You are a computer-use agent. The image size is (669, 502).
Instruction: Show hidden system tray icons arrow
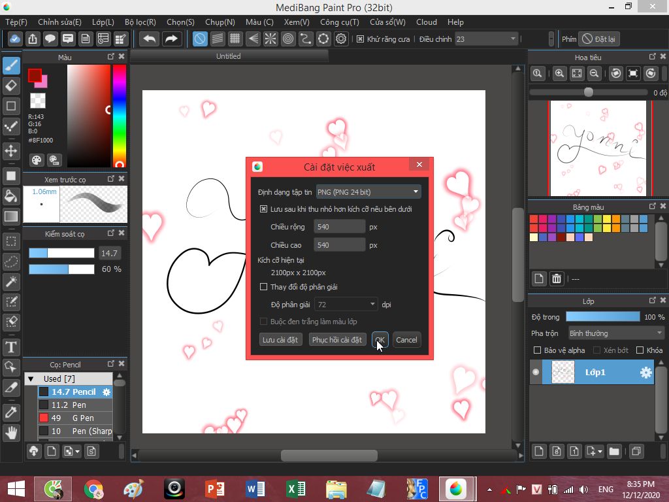(x=489, y=490)
